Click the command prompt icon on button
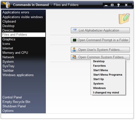 click(75, 40)
